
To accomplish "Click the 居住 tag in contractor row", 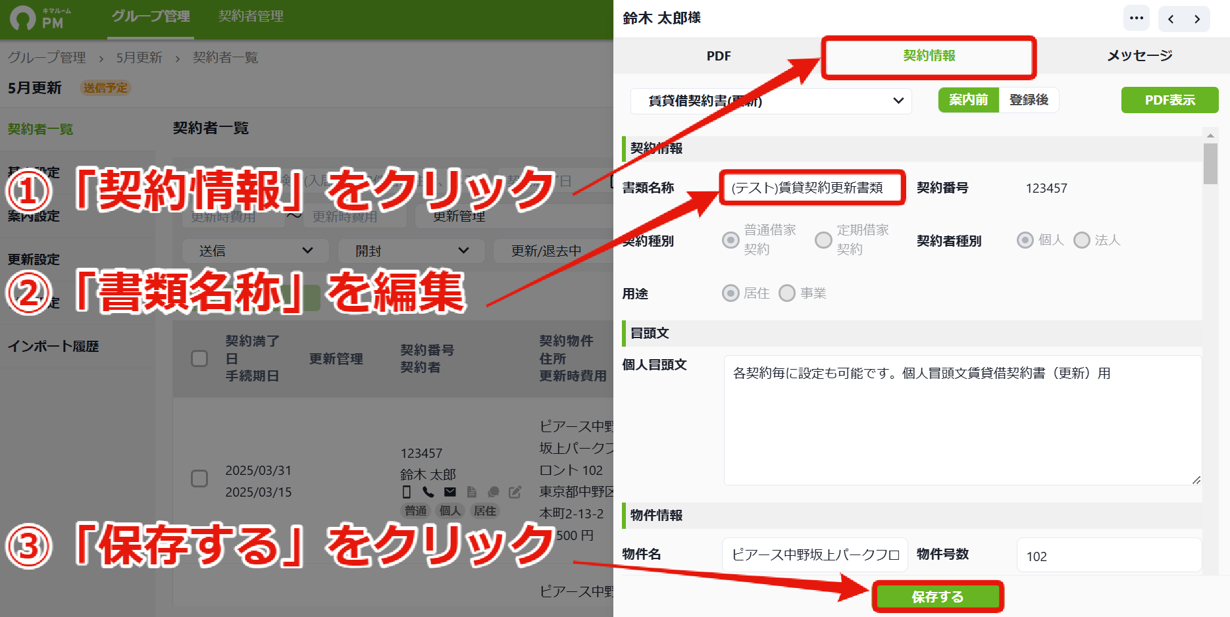I will (485, 510).
